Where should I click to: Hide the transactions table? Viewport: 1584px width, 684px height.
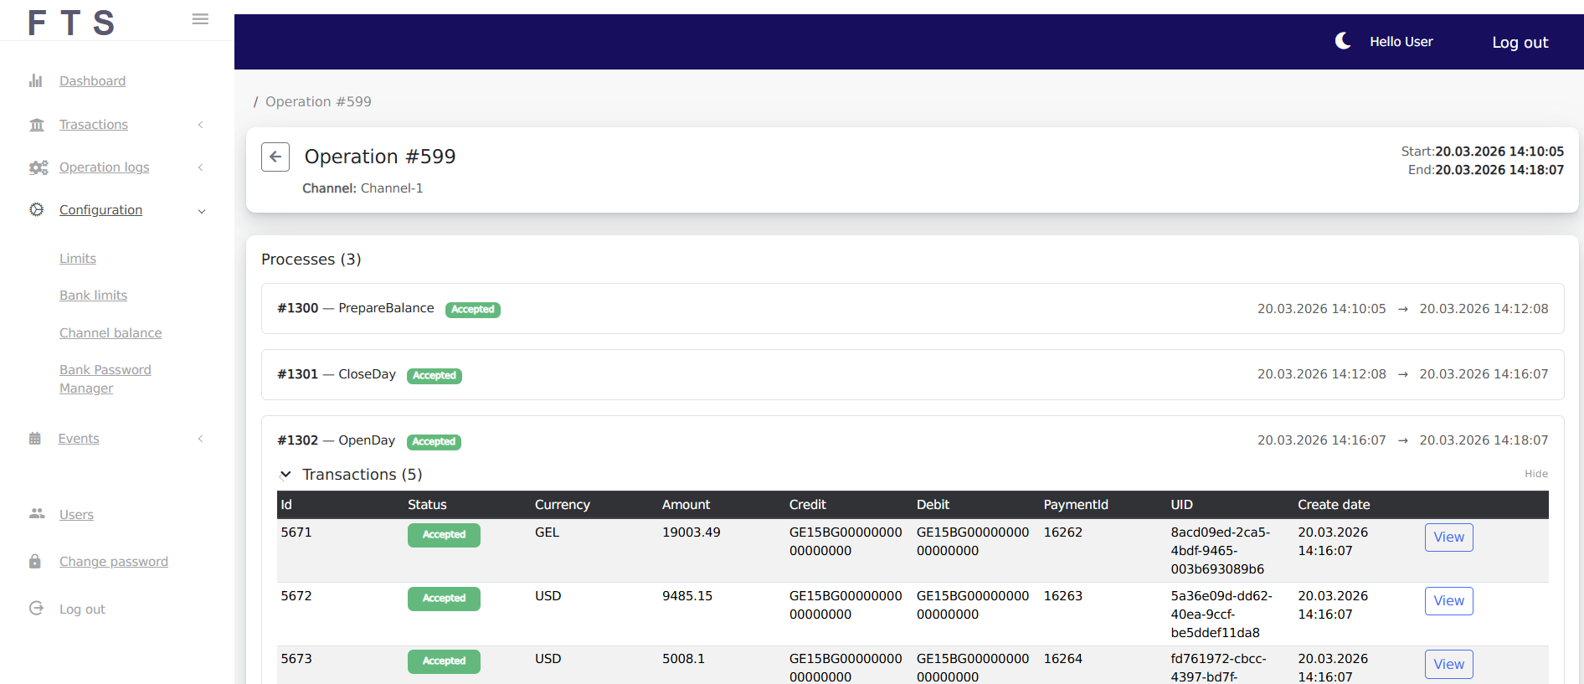pyautogui.click(x=1535, y=474)
